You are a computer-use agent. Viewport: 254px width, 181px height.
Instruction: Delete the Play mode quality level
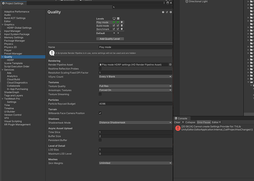click(122, 22)
